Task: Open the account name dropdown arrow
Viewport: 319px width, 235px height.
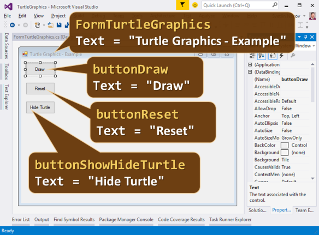Action: point(304,16)
